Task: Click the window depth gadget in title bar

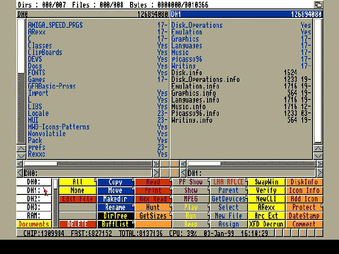Action: [318, 4]
